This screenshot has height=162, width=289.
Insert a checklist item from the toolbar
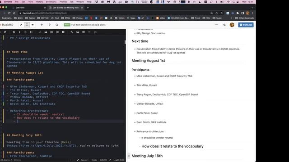point(63,32)
